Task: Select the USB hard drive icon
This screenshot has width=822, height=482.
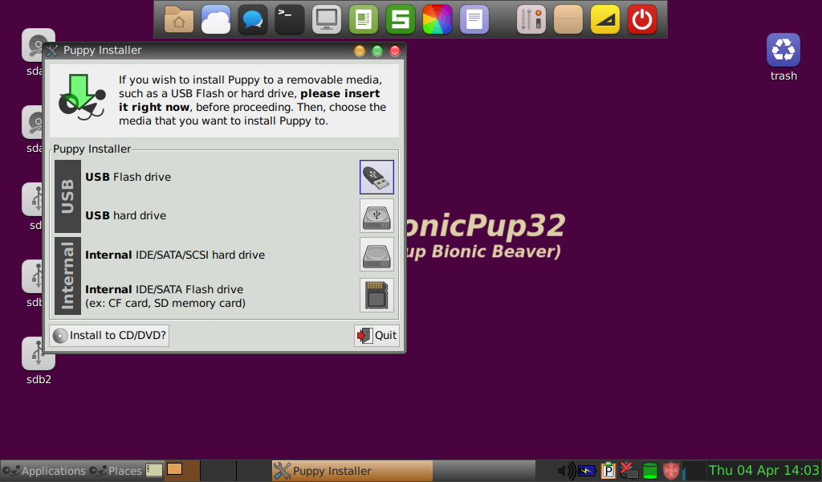Action: point(376,217)
